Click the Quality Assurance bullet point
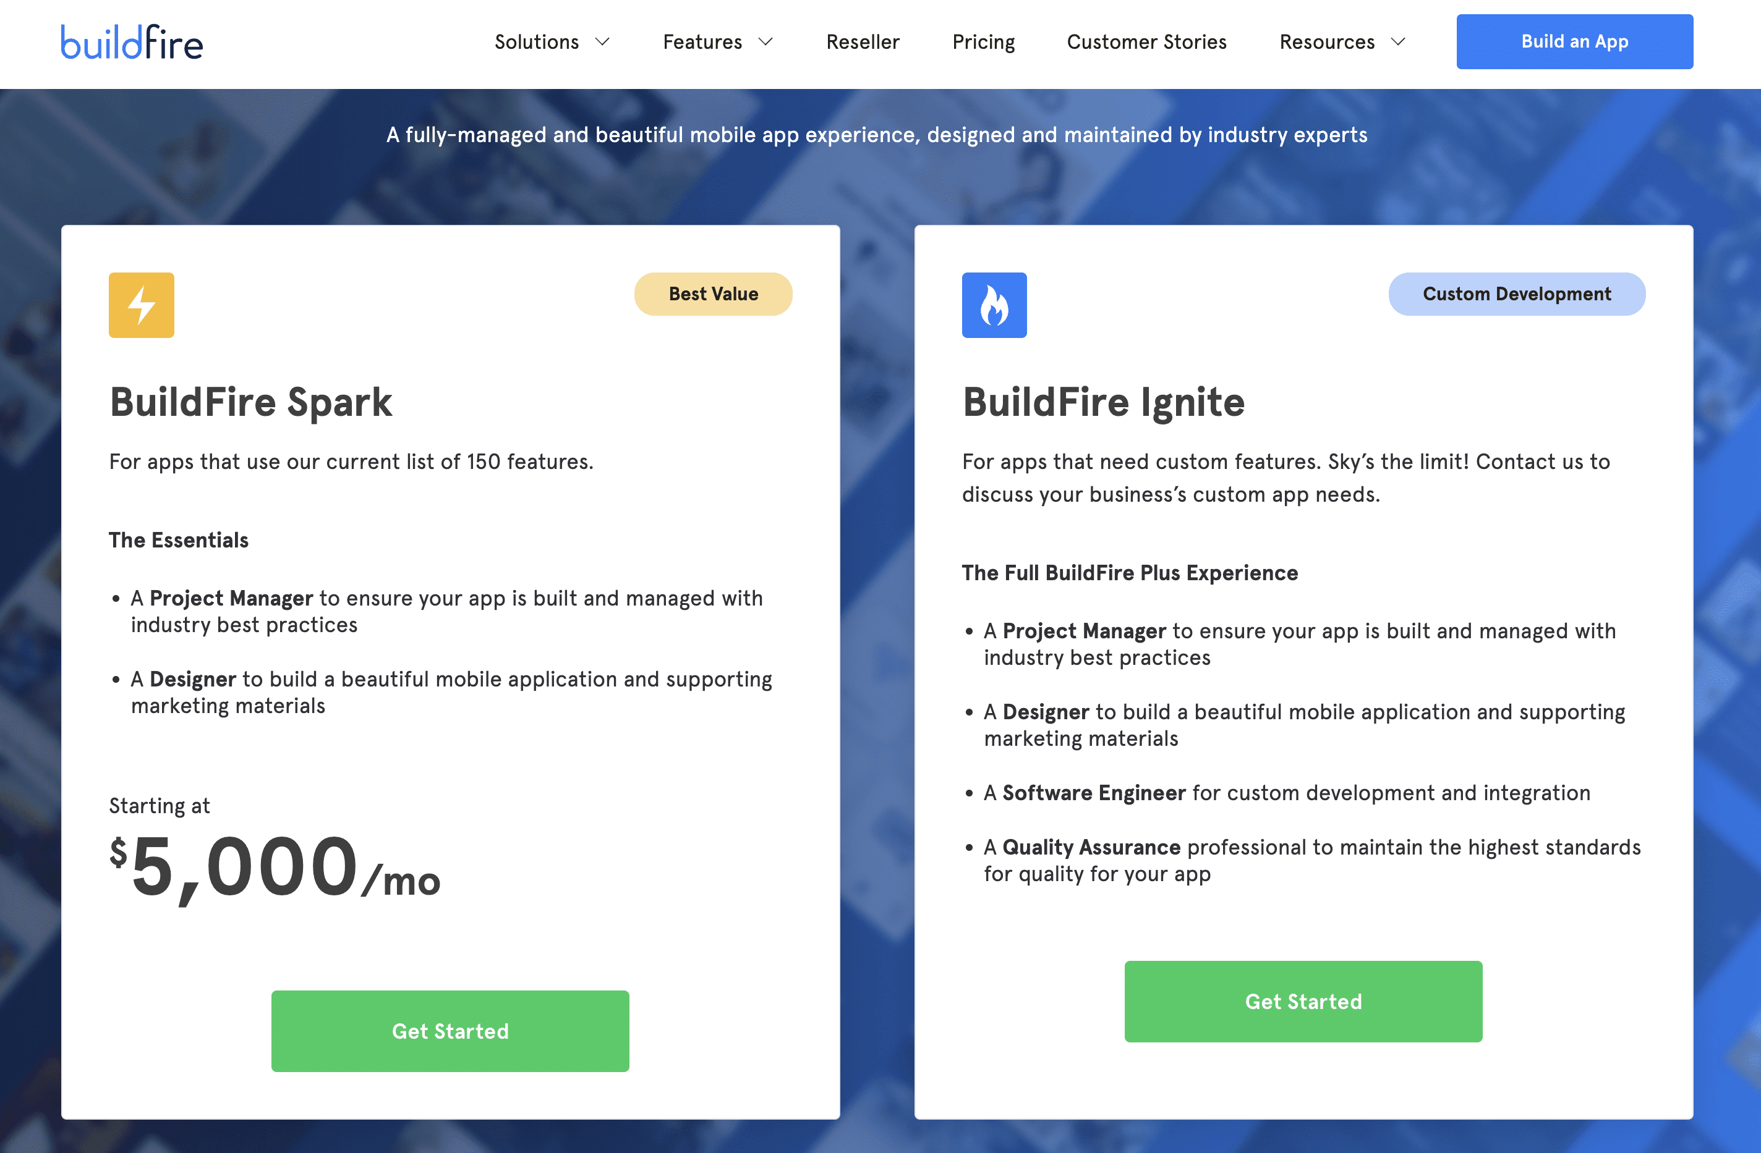This screenshot has height=1153, width=1761. click(x=1312, y=860)
